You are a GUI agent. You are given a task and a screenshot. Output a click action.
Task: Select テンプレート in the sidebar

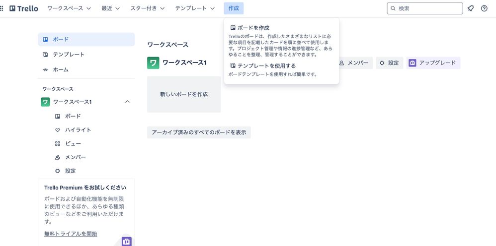point(86,55)
